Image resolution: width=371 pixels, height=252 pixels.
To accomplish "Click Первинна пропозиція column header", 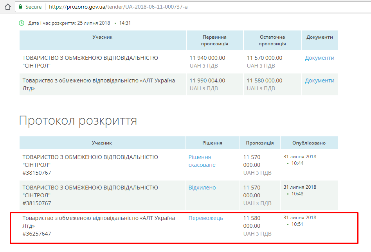I will tap(214, 40).
